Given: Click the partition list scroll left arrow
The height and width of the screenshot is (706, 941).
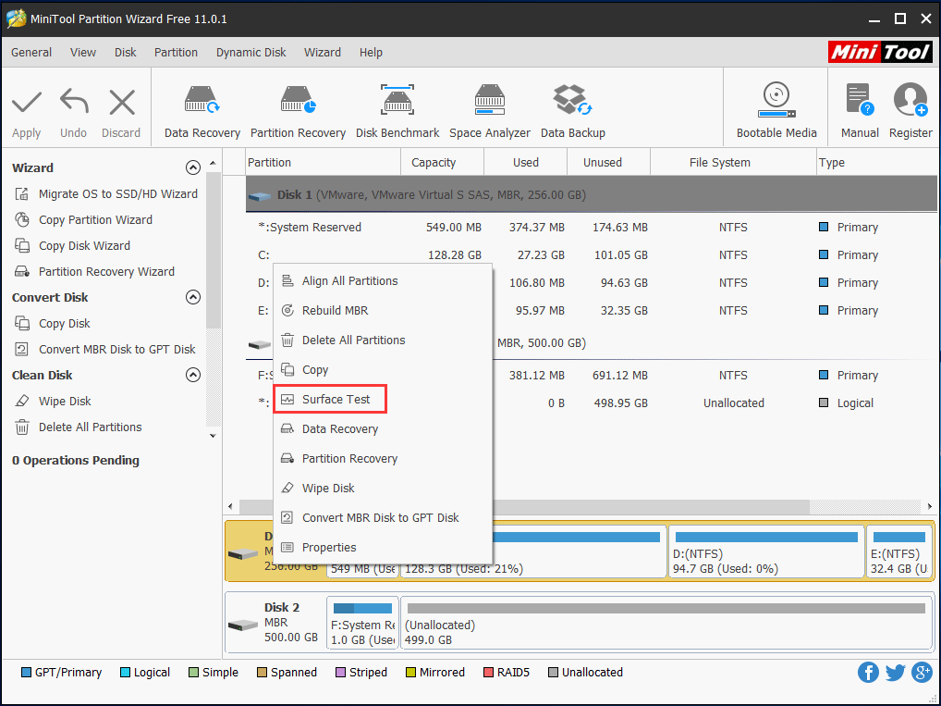Looking at the screenshot, I should coord(230,506).
